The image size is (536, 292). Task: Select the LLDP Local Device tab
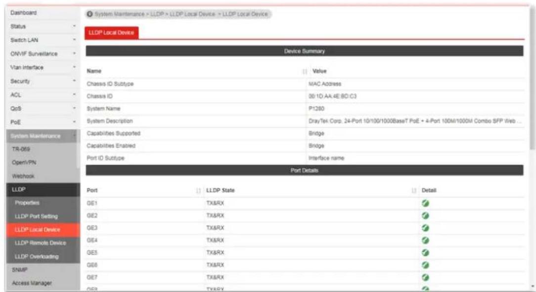(x=111, y=33)
